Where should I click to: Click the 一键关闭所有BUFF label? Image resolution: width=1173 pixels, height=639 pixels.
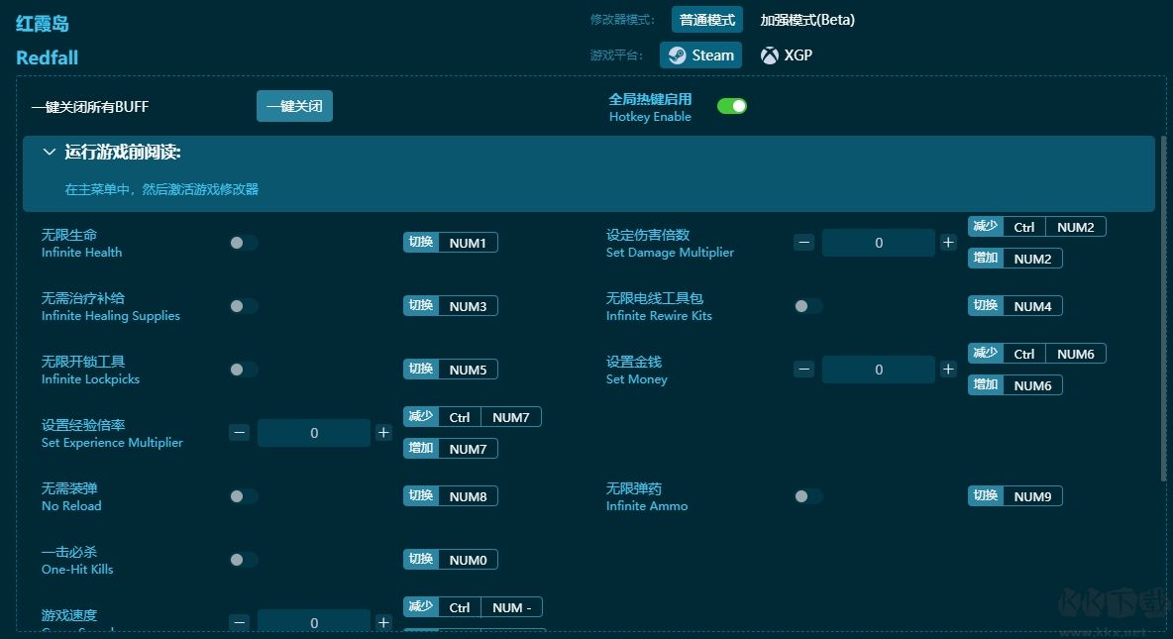[x=90, y=107]
